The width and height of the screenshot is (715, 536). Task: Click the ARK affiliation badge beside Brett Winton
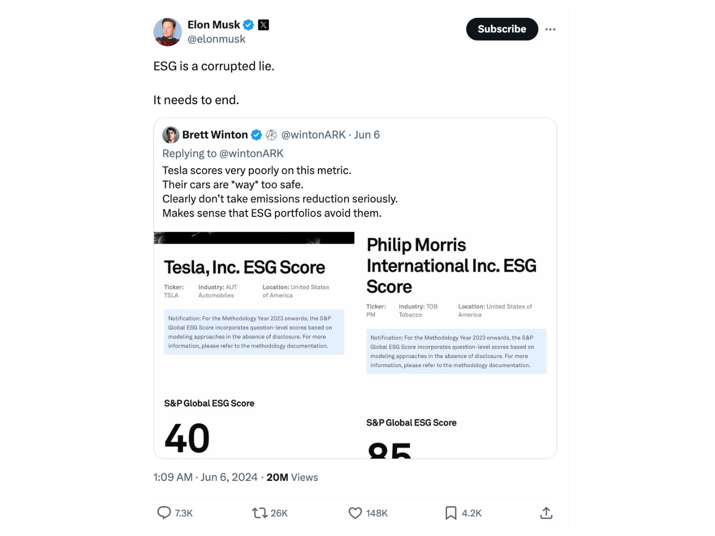(271, 135)
